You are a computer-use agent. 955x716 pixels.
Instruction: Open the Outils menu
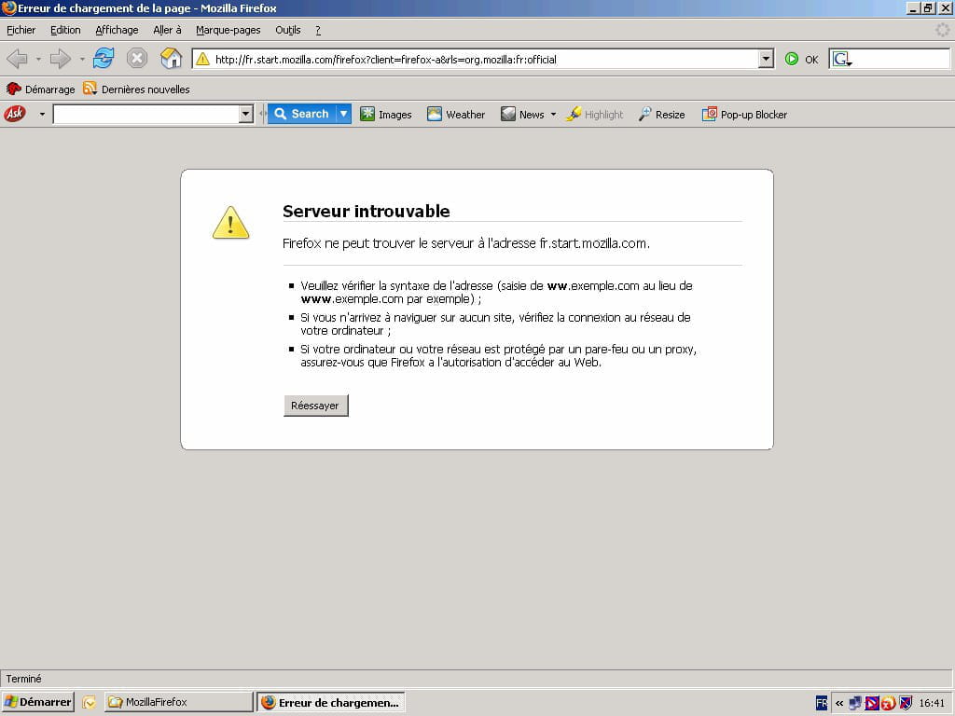pos(287,30)
